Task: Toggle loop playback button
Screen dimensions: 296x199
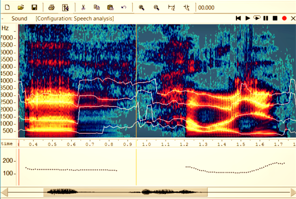Action: pyautogui.click(x=256, y=18)
